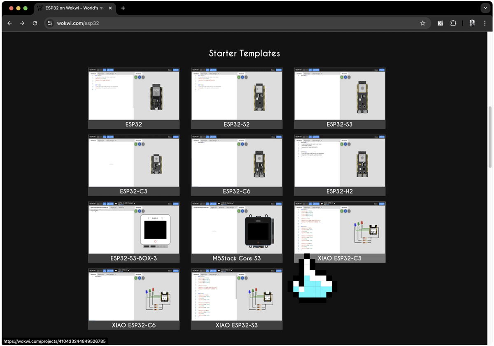This screenshot has width=494, height=346.
Task: Bookmark this page with the star icon
Action: (422, 23)
